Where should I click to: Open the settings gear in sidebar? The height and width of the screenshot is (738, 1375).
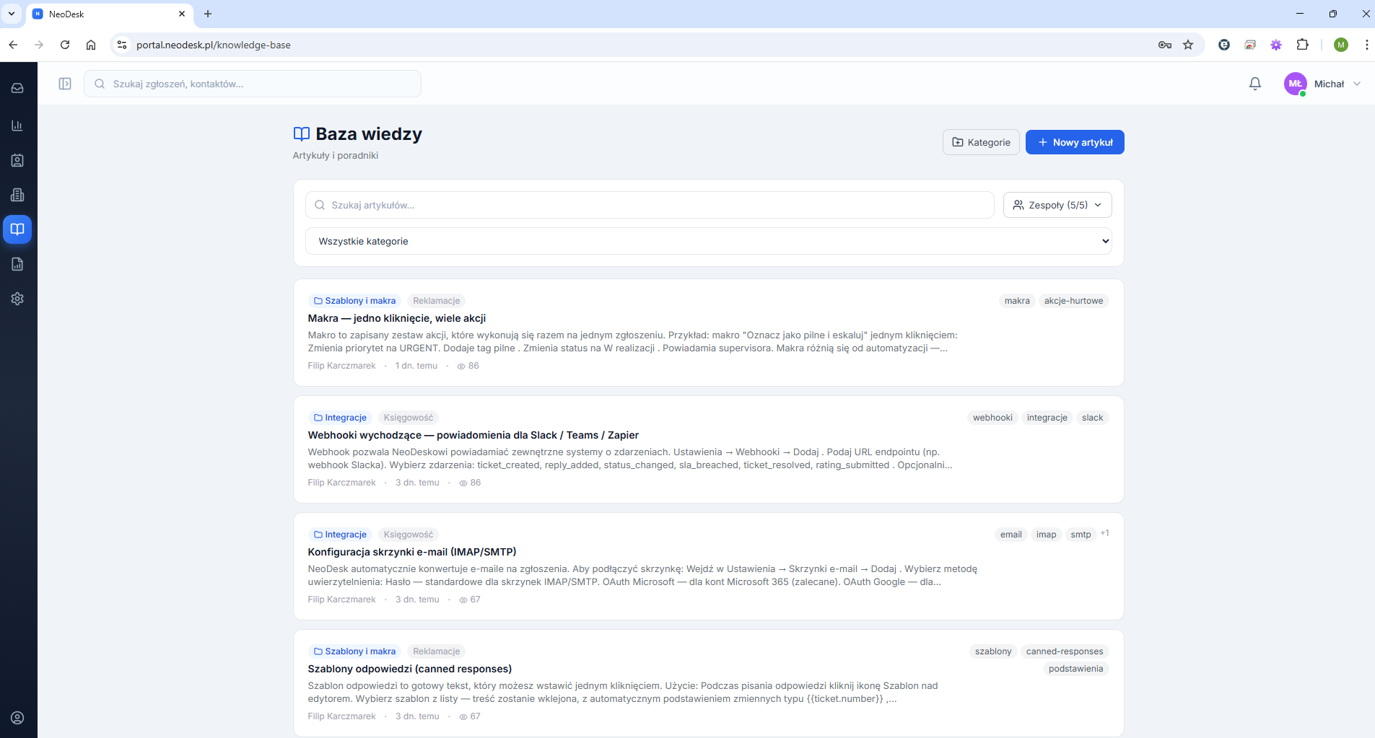(17, 299)
